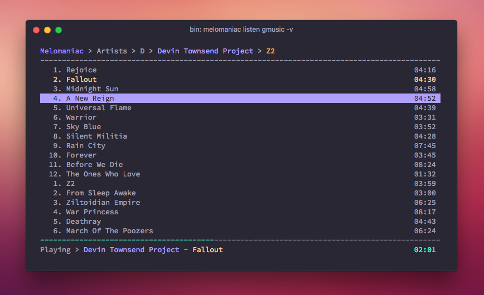The height and width of the screenshot is (295, 484).
Task: Pick the Deathray track
Action: click(x=240, y=222)
